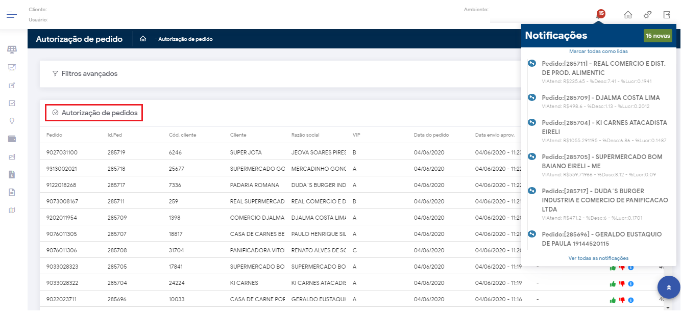Image resolution: width=682 pixels, height=316 pixels.
Task: Open settings gears icon in header
Action: tap(647, 15)
